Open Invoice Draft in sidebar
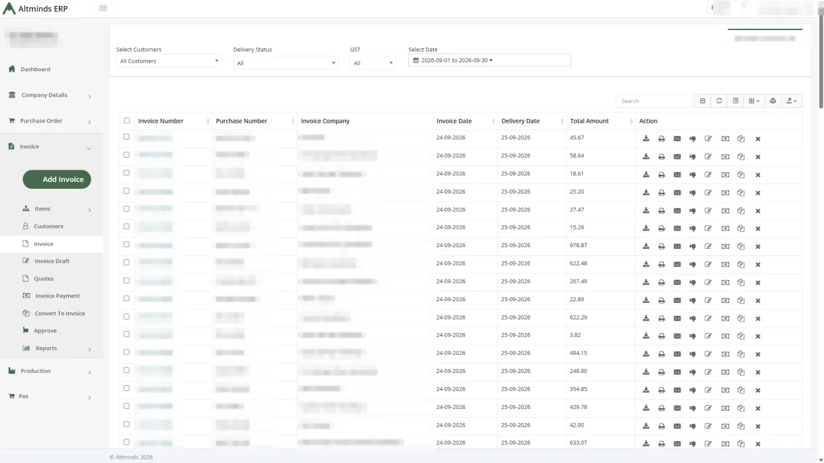The image size is (824, 463). click(x=52, y=261)
